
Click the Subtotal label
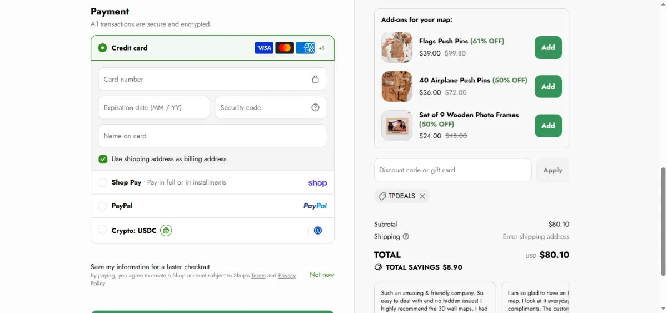(x=386, y=224)
